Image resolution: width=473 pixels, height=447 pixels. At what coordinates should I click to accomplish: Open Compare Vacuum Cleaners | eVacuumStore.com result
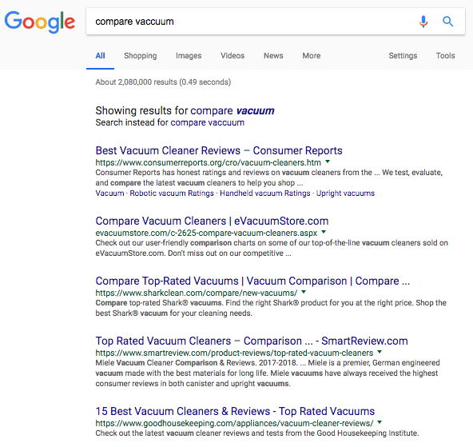(x=212, y=221)
